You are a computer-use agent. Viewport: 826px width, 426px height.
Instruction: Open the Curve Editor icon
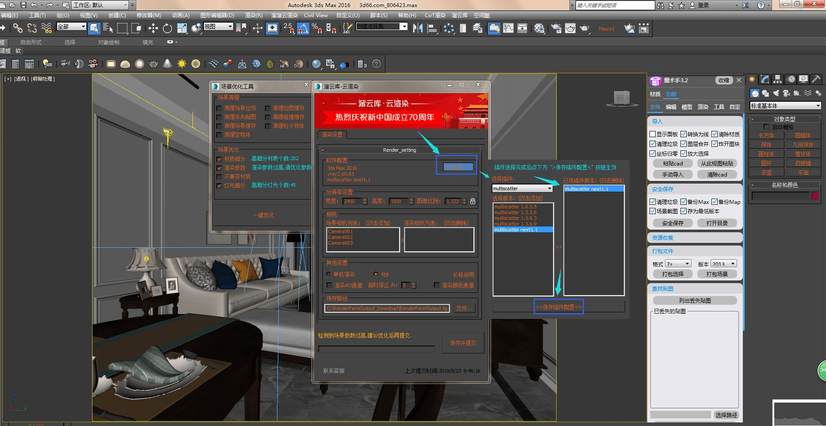(508, 29)
